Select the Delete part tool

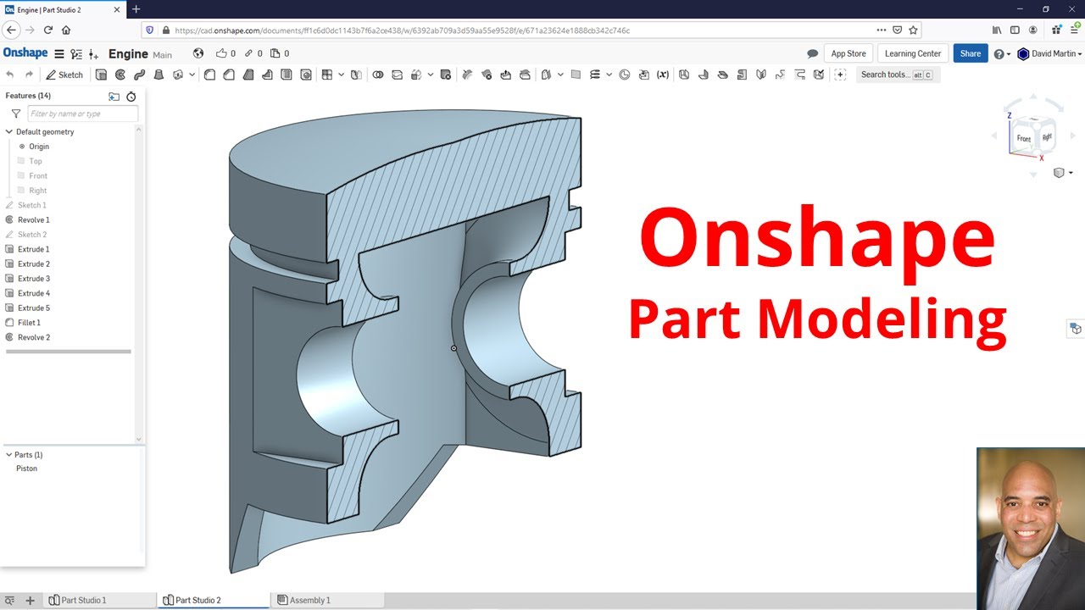tap(445, 75)
